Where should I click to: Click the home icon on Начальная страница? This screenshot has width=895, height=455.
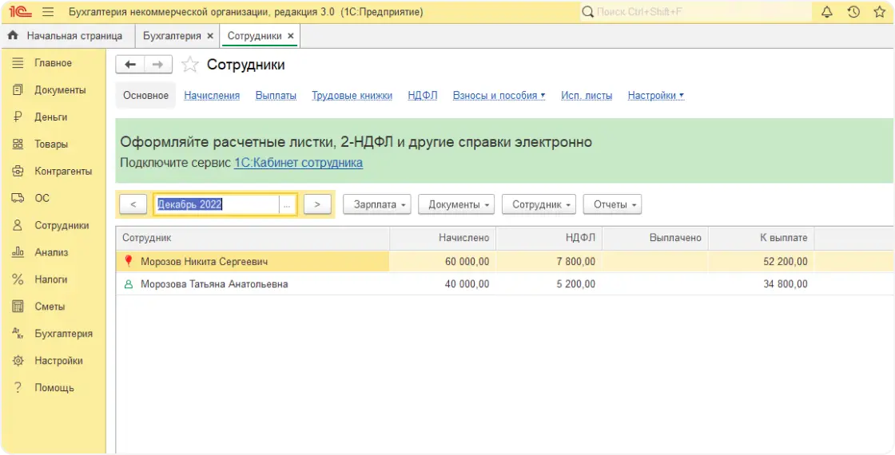pos(13,36)
